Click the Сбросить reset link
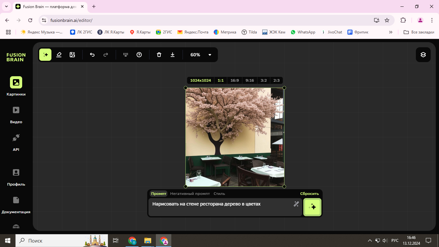Viewport: 439px width, 247px height. [309, 194]
